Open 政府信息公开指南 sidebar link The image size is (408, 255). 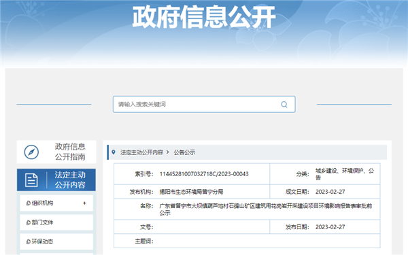pyautogui.click(x=56, y=152)
